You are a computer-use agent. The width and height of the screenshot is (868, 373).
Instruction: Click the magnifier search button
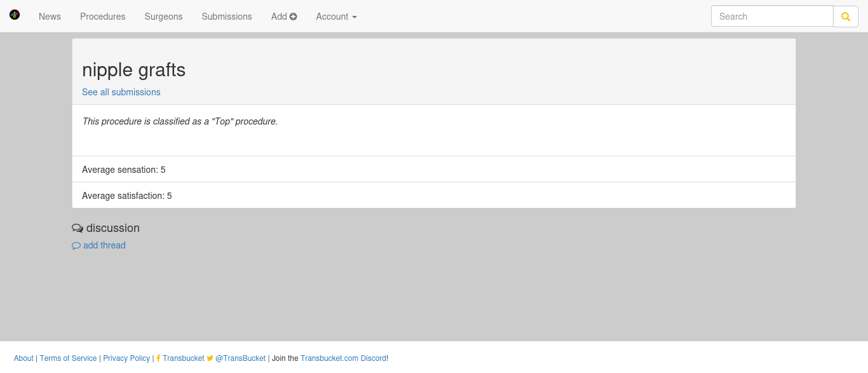846,17
